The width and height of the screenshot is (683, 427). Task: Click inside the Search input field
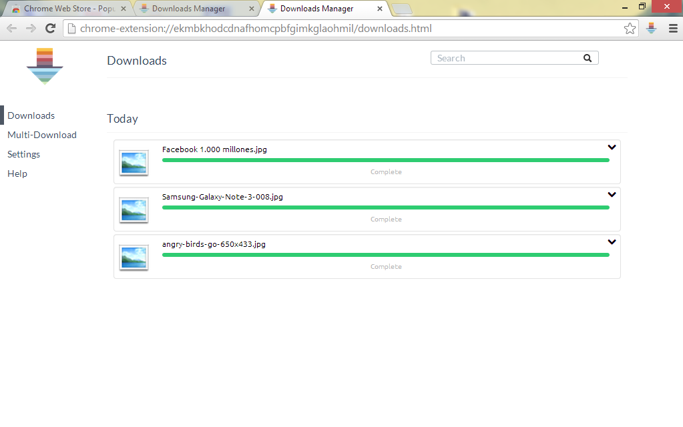pyautogui.click(x=507, y=58)
